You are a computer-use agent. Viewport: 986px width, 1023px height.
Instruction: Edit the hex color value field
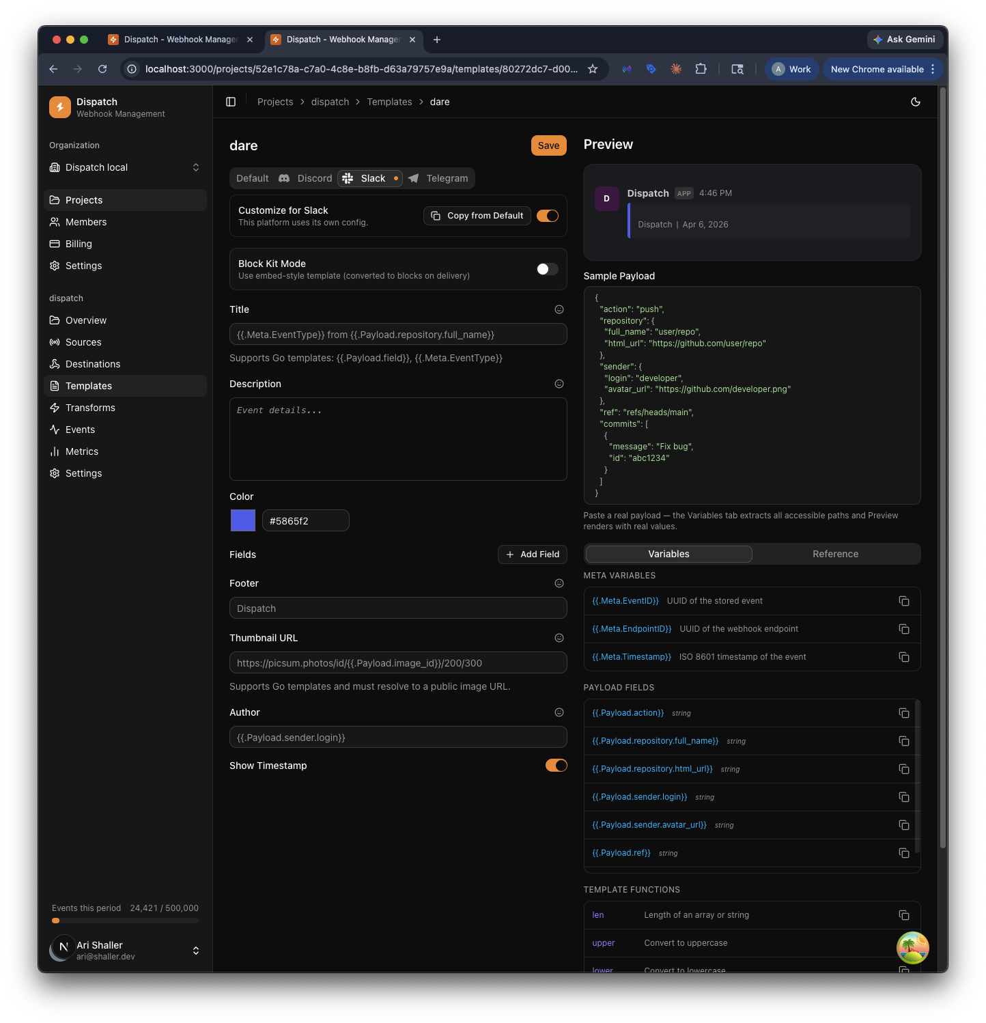[306, 520]
